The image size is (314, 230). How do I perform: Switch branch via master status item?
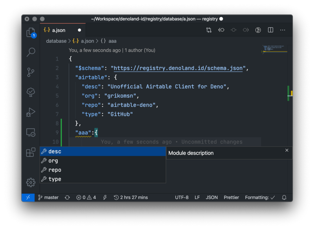coord(48,197)
